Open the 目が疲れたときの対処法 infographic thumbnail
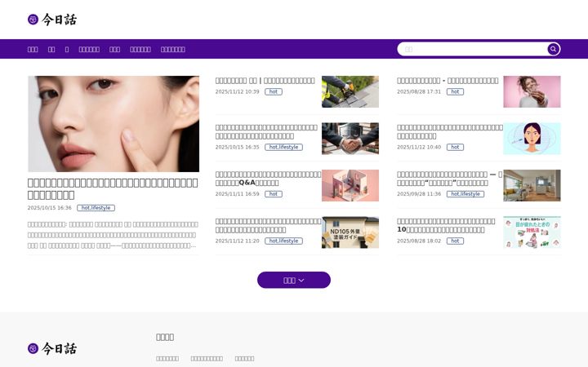The height and width of the screenshot is (367, 588). coord(532,232)
